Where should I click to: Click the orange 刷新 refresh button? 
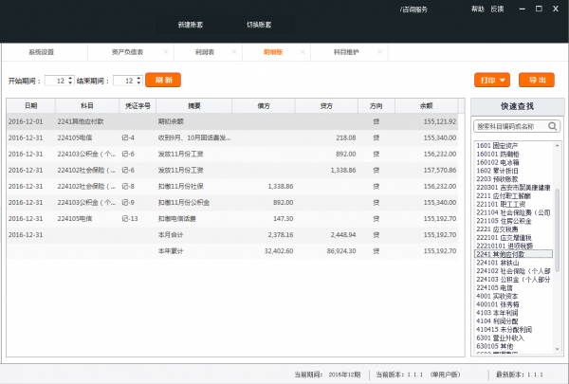162,81
